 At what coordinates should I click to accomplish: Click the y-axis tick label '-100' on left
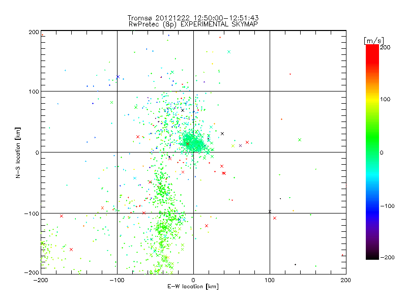click(32, 213)
